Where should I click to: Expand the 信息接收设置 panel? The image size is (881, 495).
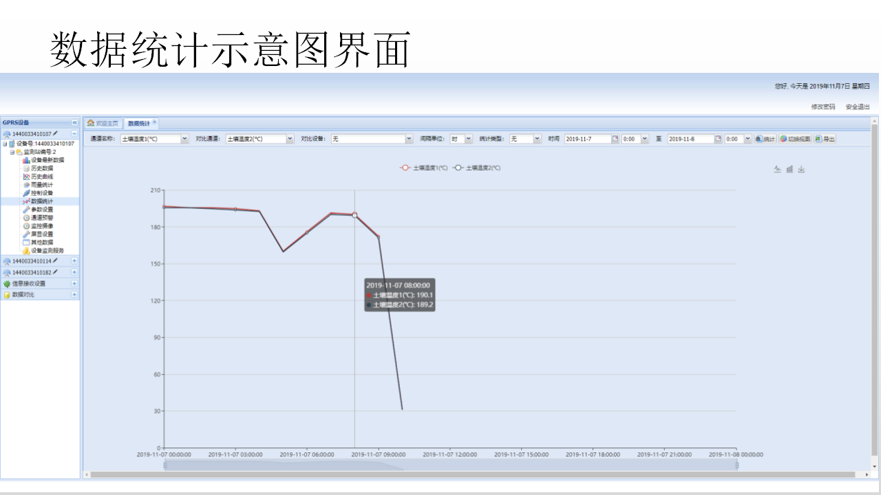pyautogui.click(x=74, y=283)
